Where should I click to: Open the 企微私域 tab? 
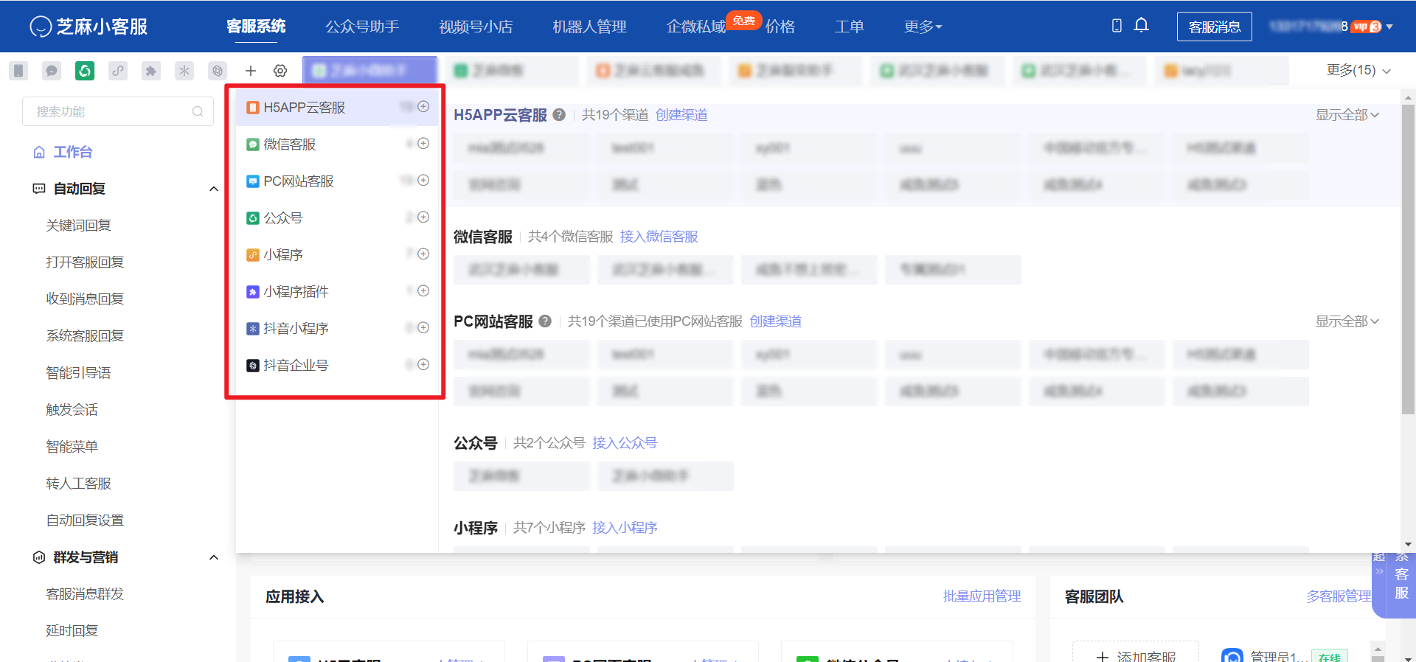(695, 27)
